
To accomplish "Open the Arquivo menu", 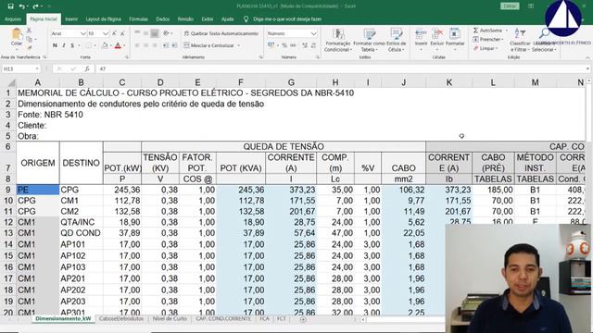I will coord(13,18).
